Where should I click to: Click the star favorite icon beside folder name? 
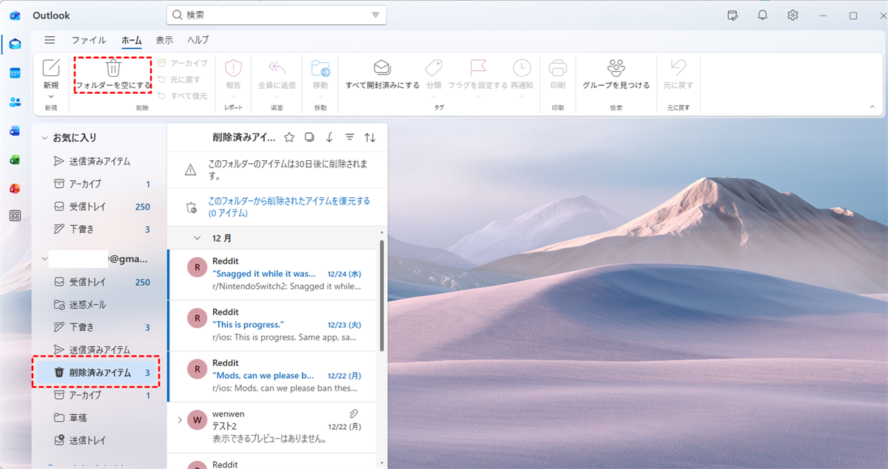click(289, 137)
